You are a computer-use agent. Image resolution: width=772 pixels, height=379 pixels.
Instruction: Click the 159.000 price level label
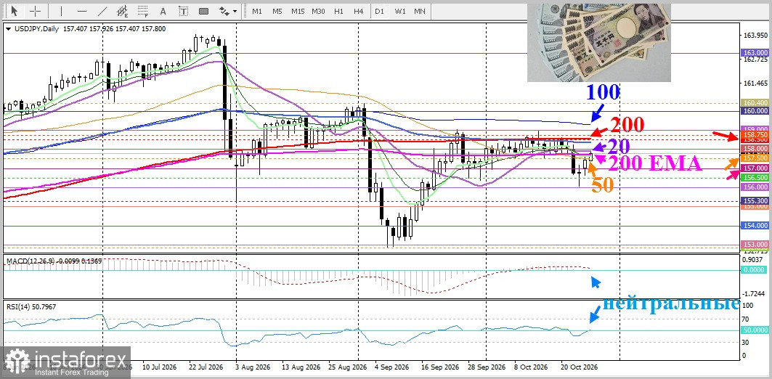click(x=755, y=129)
